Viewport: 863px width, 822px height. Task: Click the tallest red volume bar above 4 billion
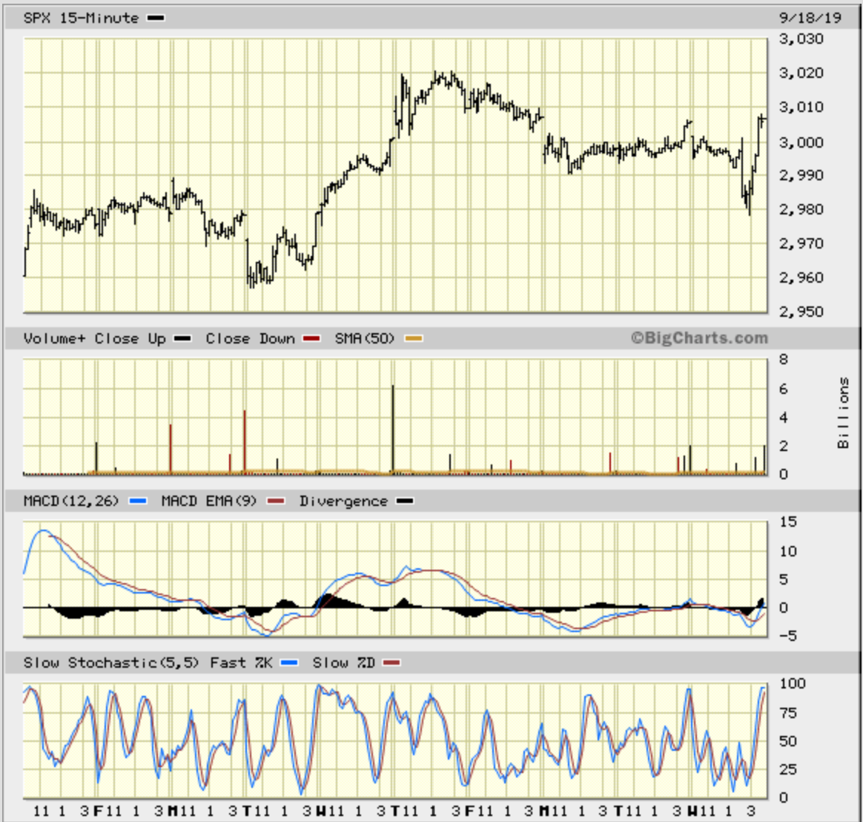pos(245,441)
